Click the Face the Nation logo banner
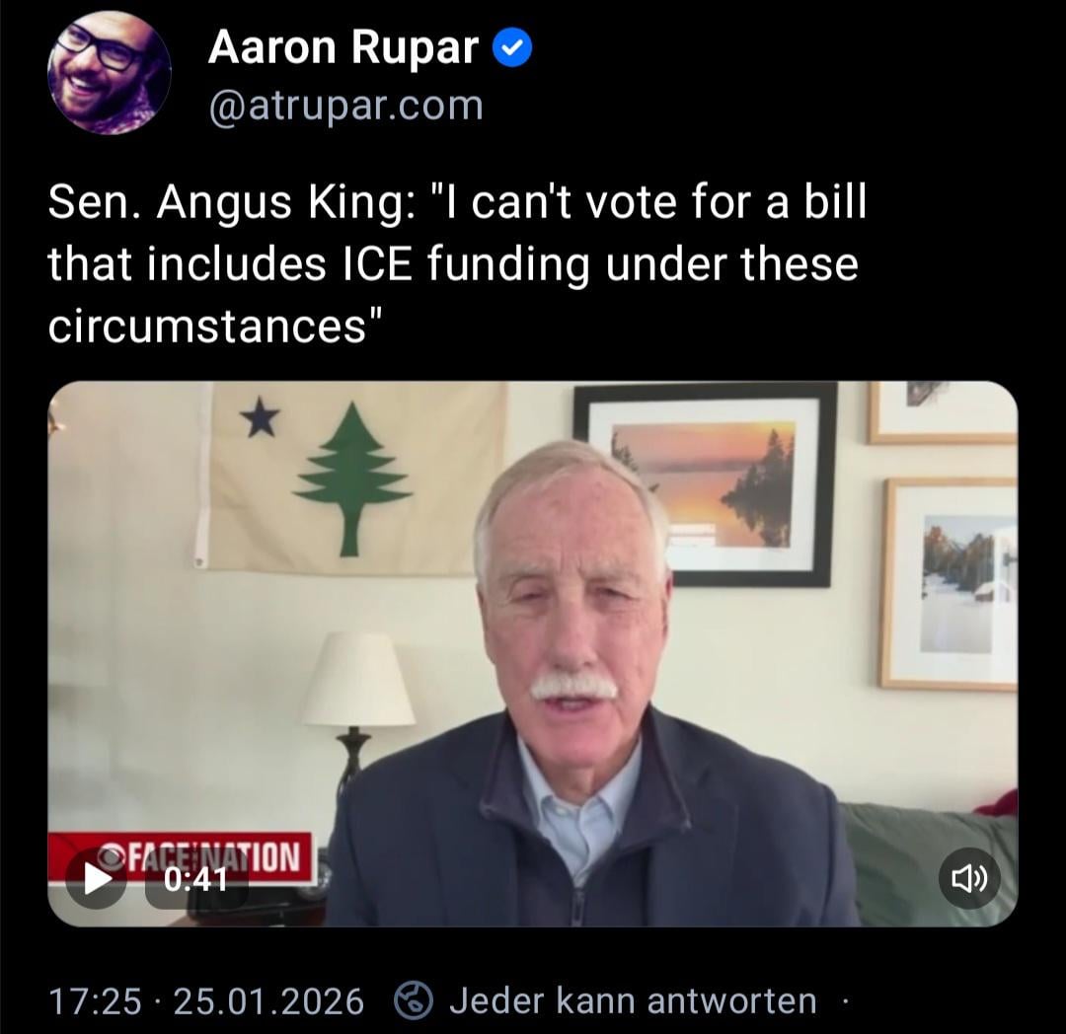The image size is (1066, 1034). (x=181, y=858)
